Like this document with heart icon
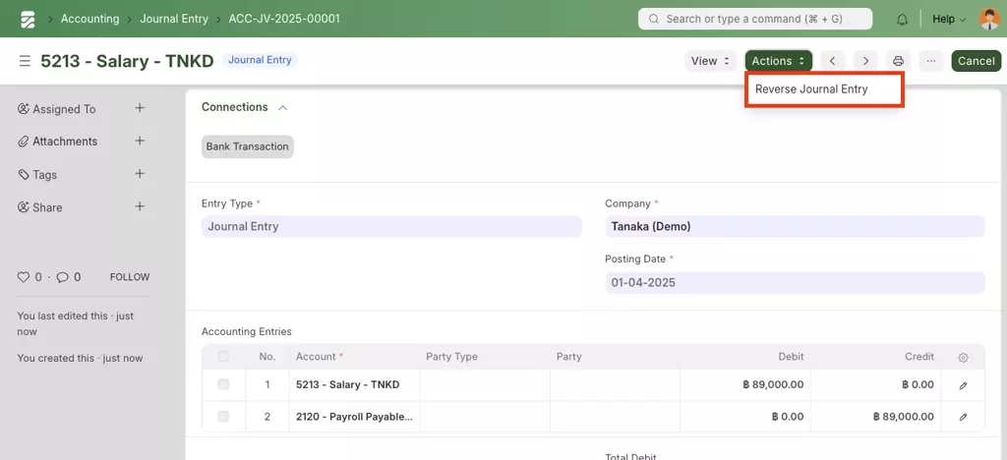The image size is (1007, 460). pyautogui.click(x=24, y=277)
